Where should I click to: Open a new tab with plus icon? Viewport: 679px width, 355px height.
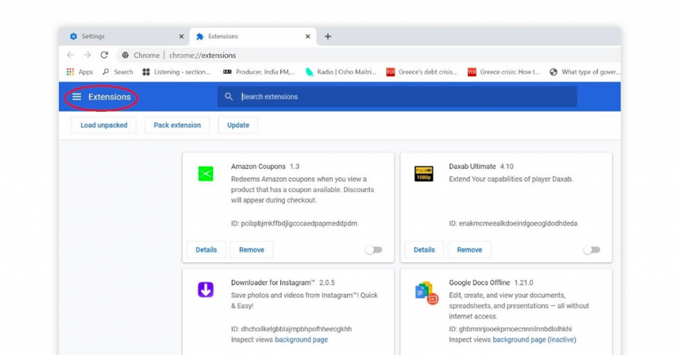tap(328, 36)
